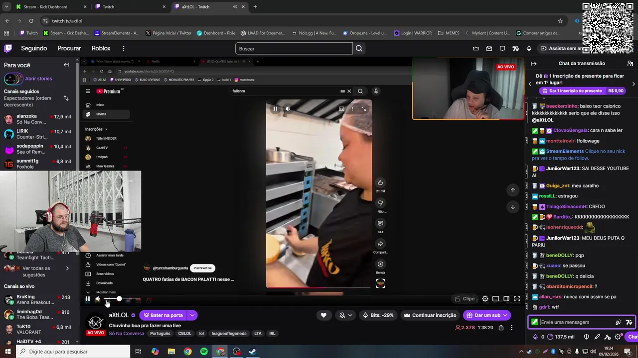
Task: Open Spotify from the Windows taskbar
Action: coord(204,352)
